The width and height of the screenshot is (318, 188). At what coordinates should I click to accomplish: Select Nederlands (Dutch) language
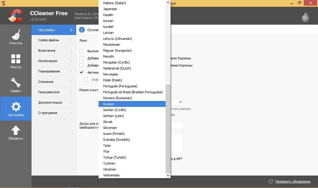pyautogui.click(x=132, y=68)
